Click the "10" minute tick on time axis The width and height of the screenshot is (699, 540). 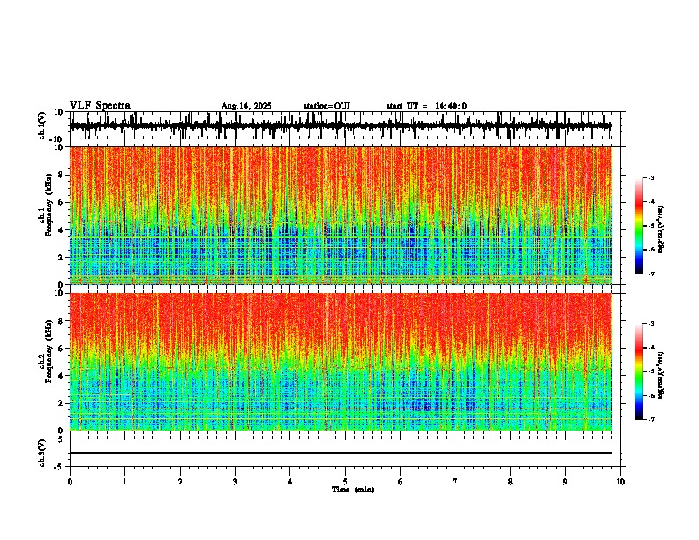pyautogui.click(x=620, y=482)
